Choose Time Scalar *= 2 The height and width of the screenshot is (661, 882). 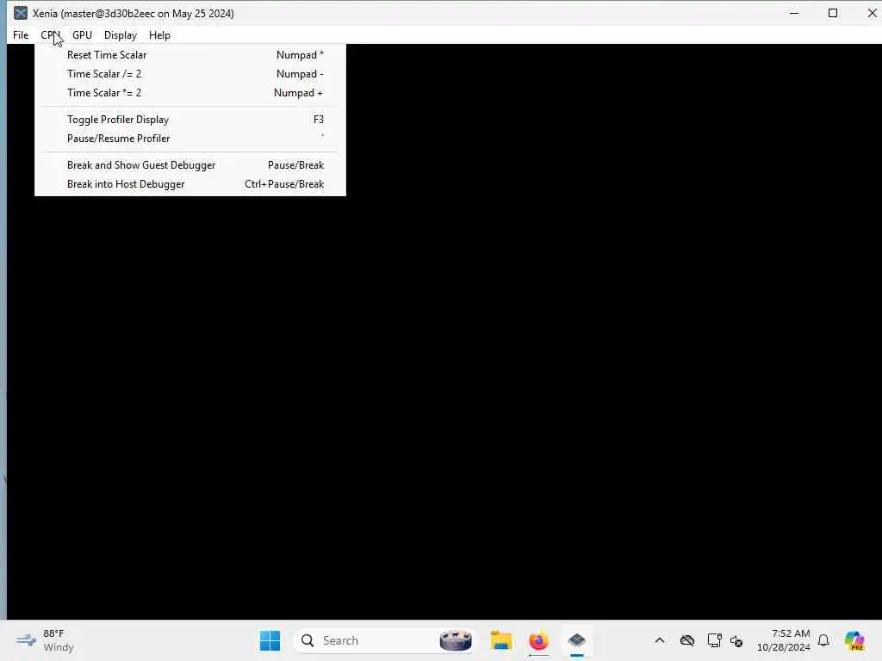(190, 93)
